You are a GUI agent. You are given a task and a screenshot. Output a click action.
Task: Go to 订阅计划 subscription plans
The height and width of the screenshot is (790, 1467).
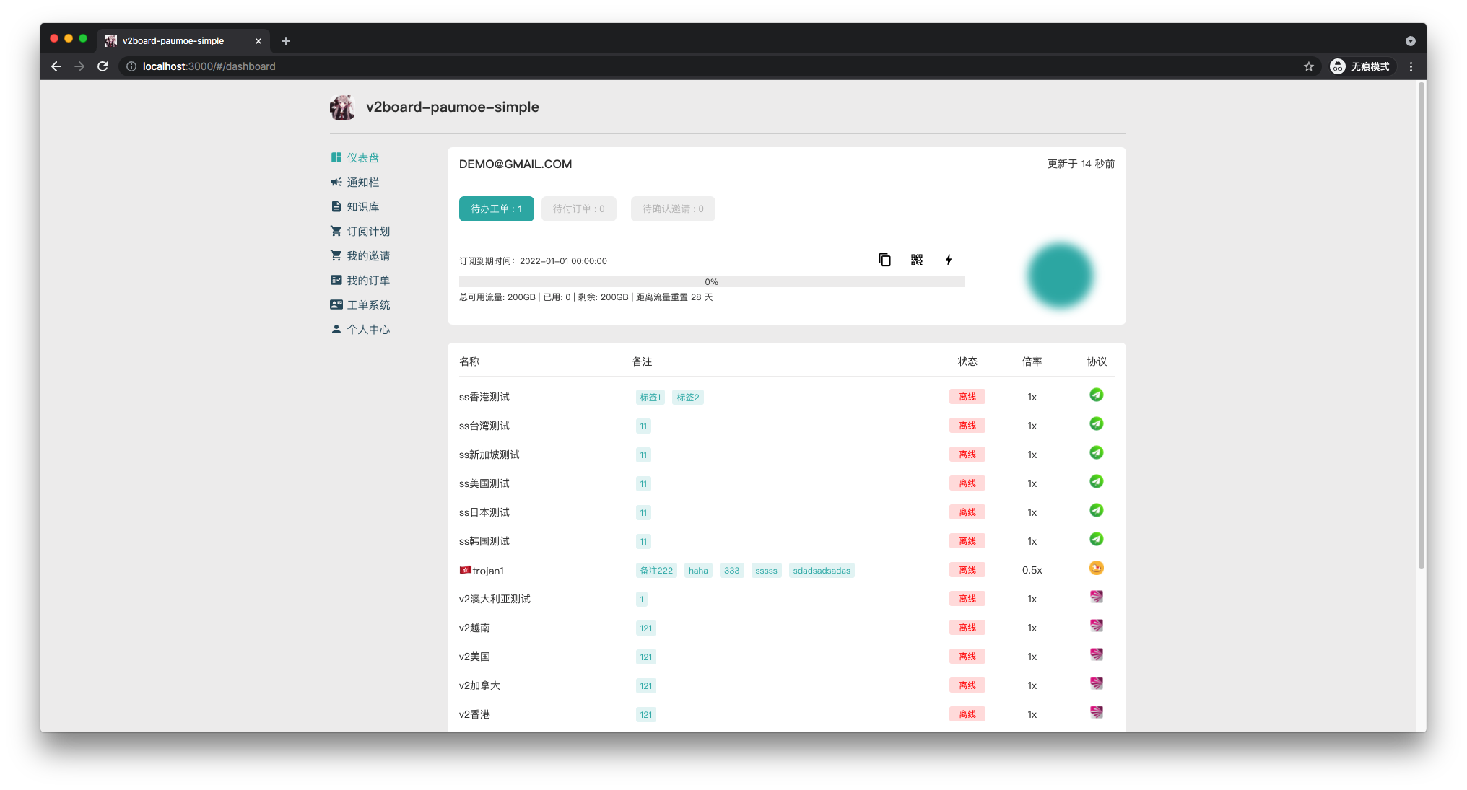tap(368, 231)
